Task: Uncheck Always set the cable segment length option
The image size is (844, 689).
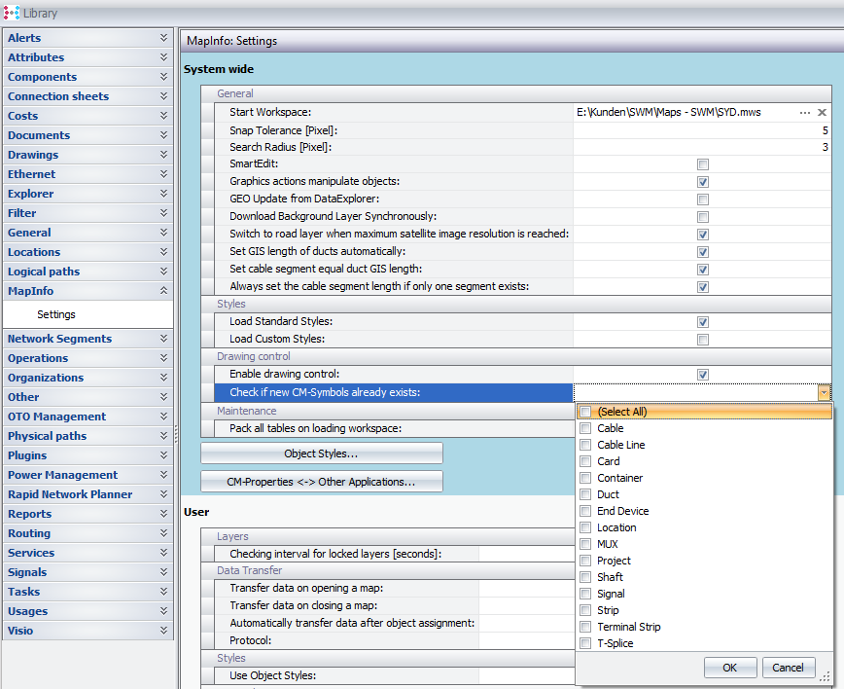Action: (x=702, y=286)
